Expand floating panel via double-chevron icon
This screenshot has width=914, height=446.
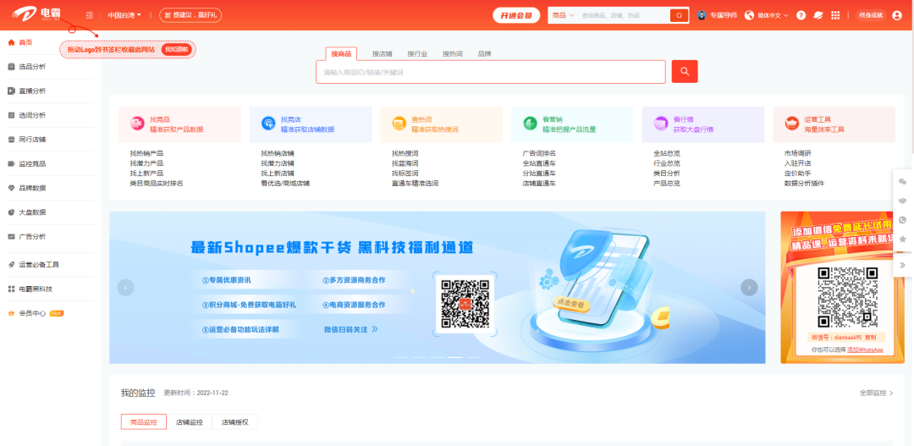[903, 265]
